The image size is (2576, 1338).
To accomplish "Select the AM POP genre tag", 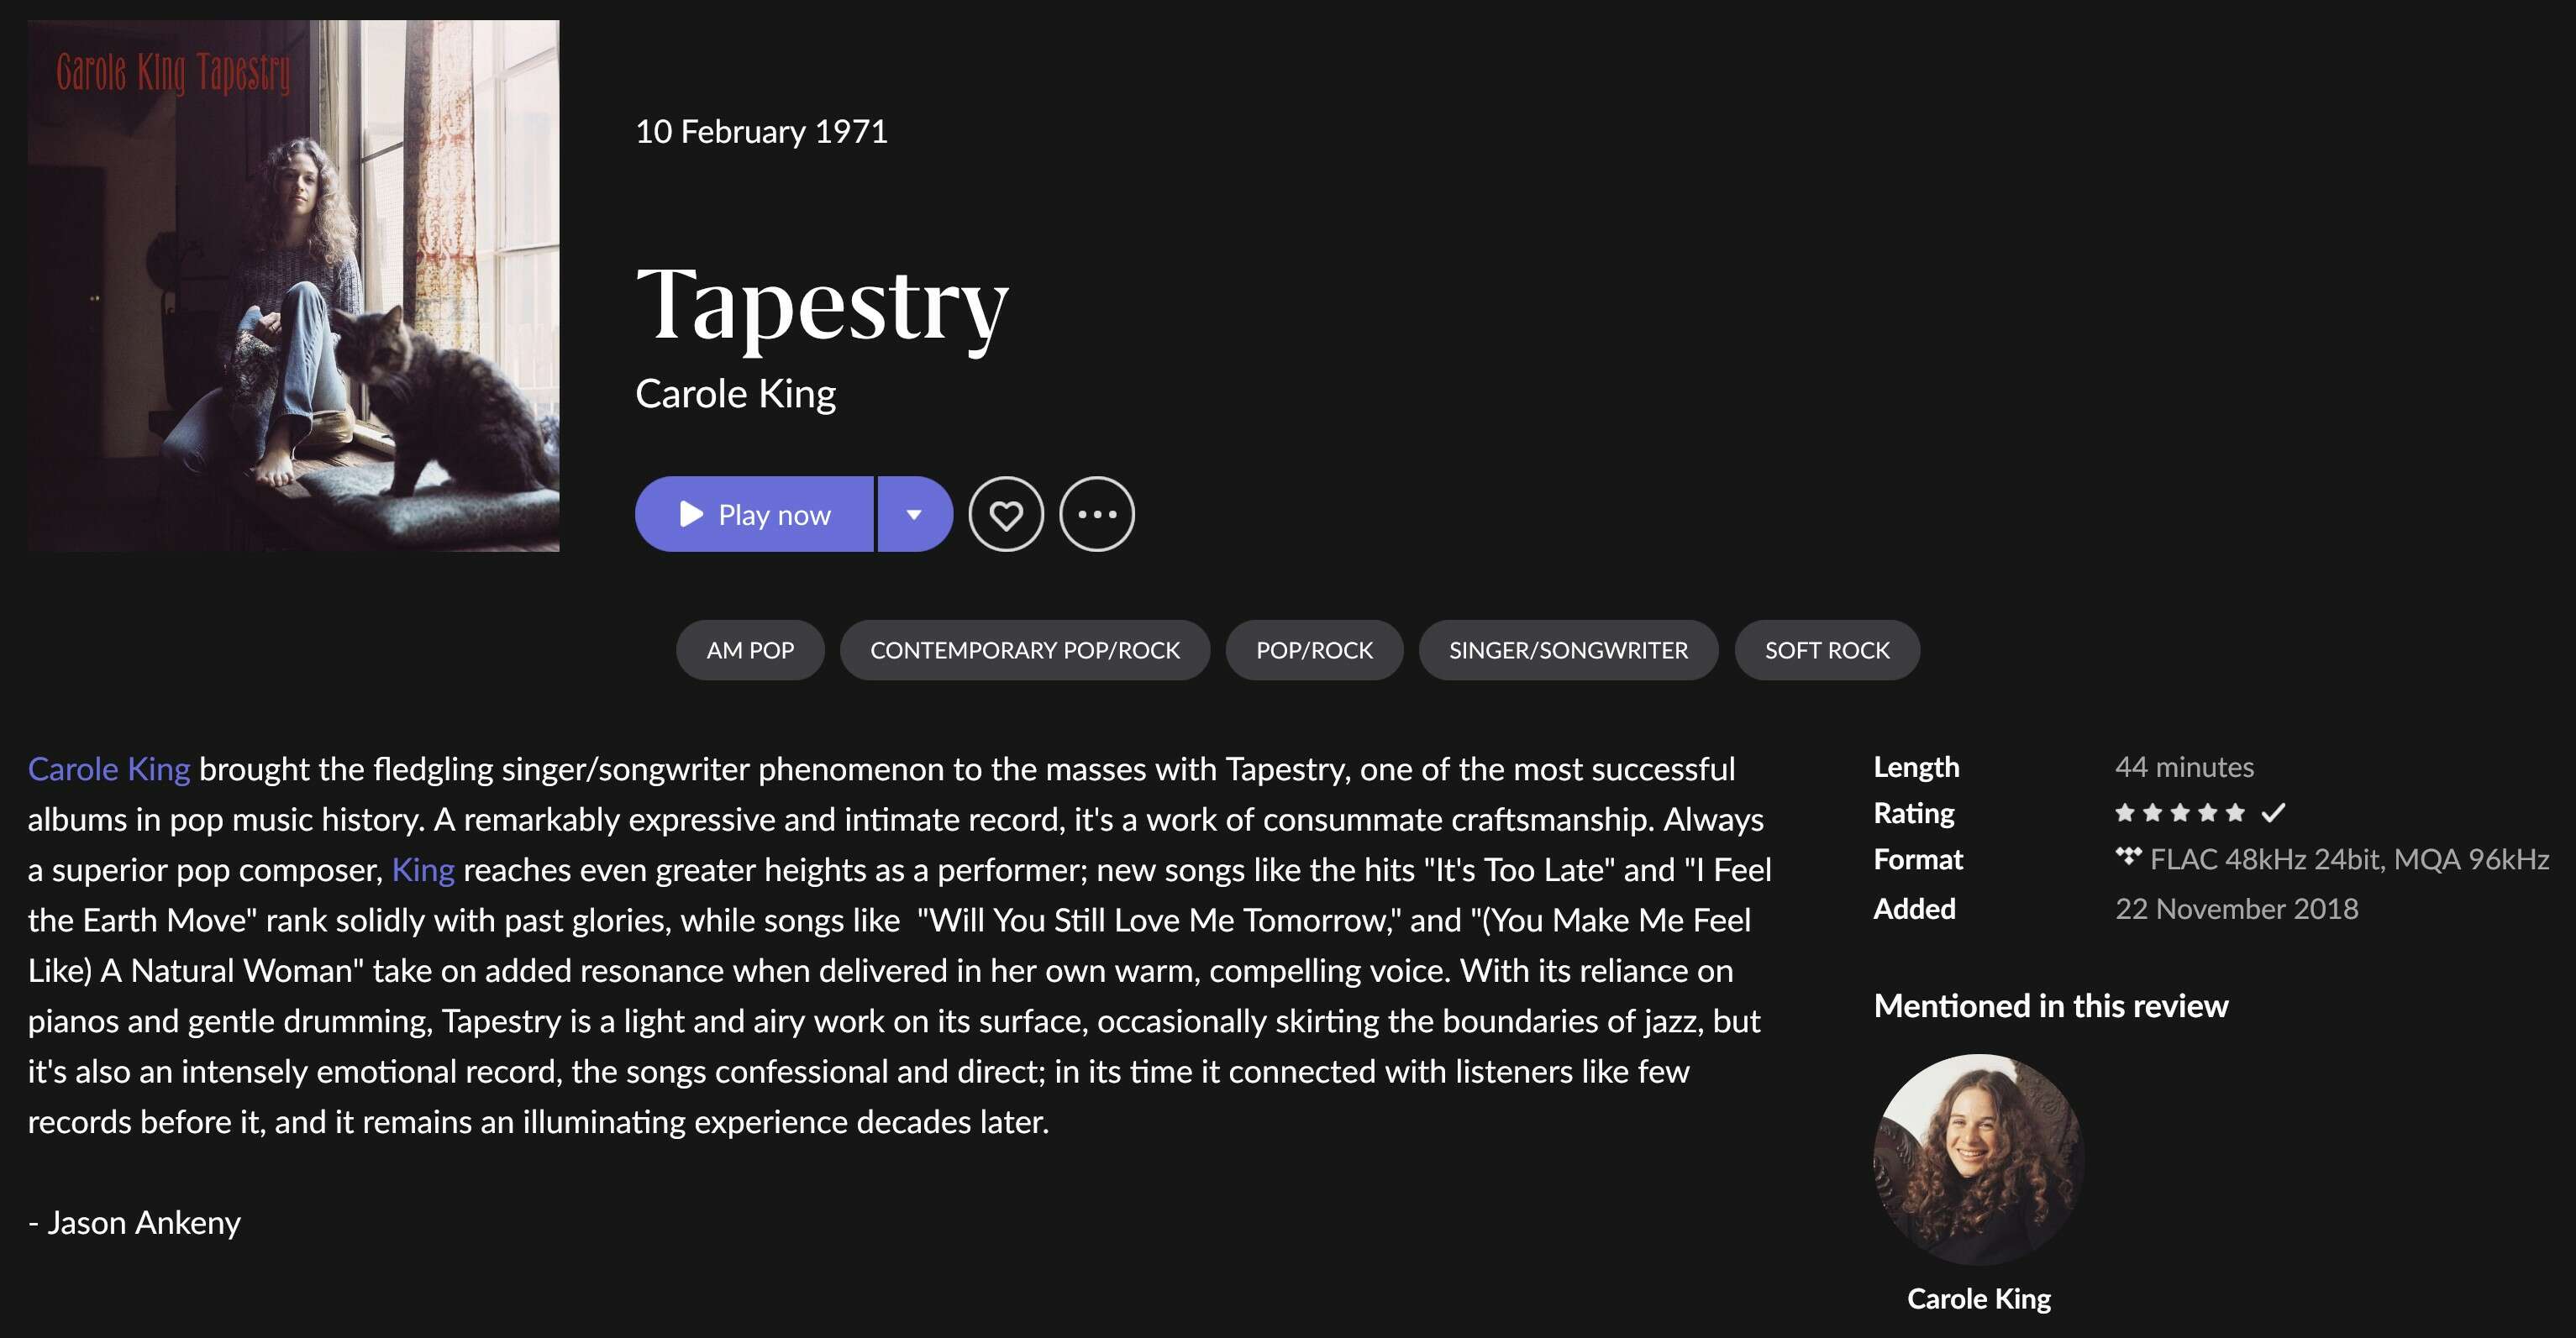I will click(x=750, y=650).
